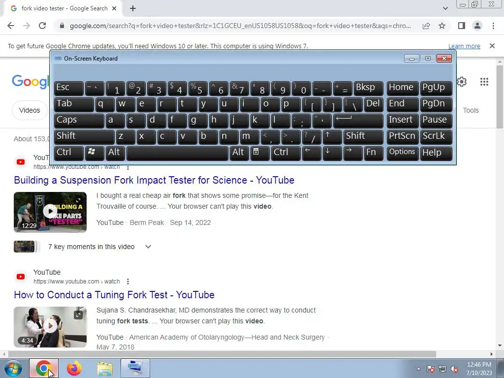
Task: Toggle the Insert key on keyboard
Action: coord(403,121)
